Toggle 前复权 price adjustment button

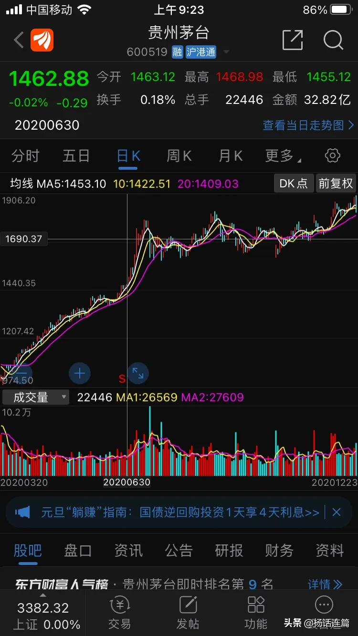336,184
